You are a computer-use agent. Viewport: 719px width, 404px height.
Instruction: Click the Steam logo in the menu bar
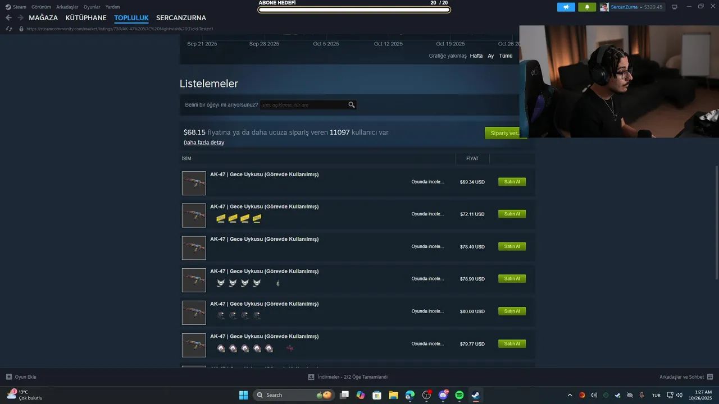(8, 7)
